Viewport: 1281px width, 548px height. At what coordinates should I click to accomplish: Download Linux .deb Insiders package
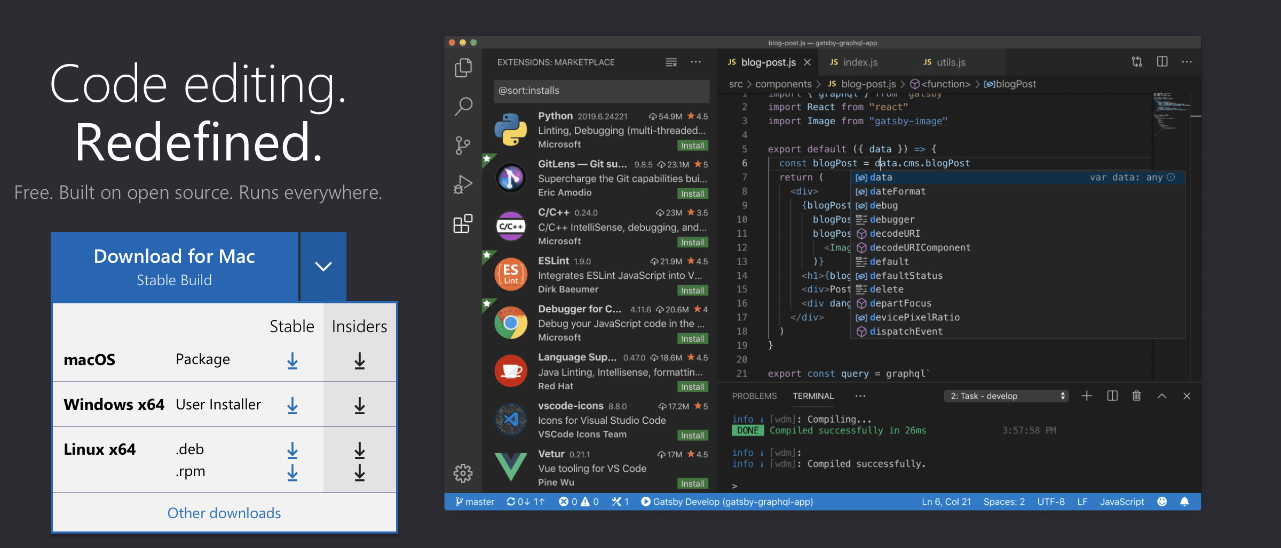360,450
